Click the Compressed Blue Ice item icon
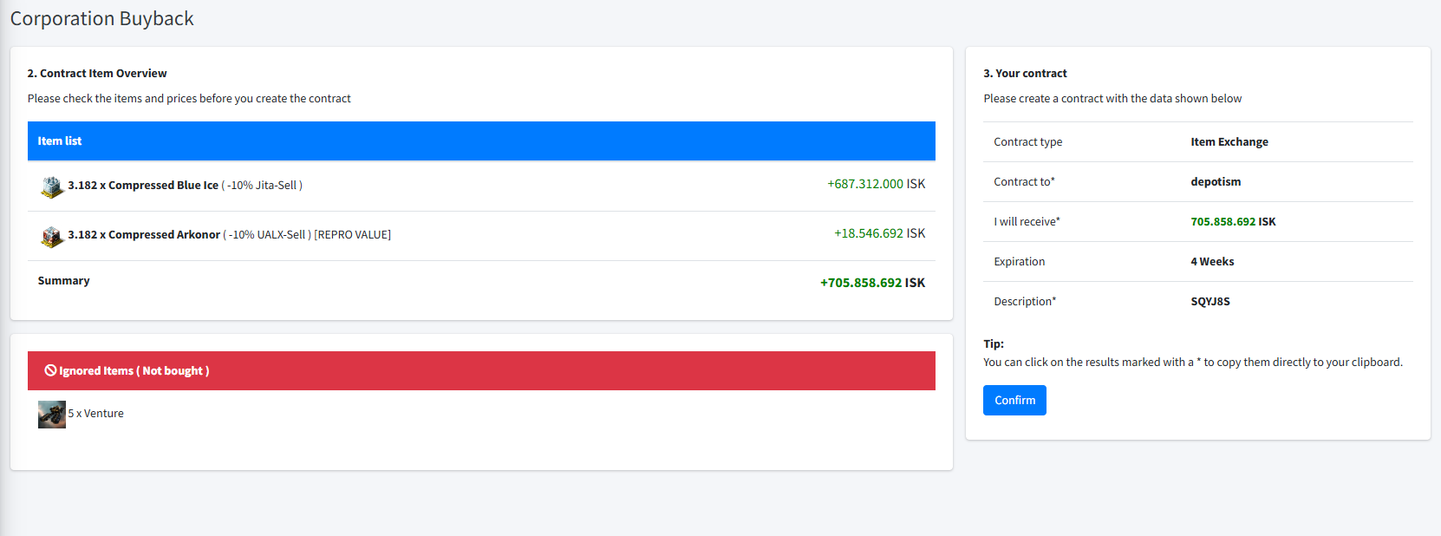This screenshot has width=1441, height=536. [52, 186]
